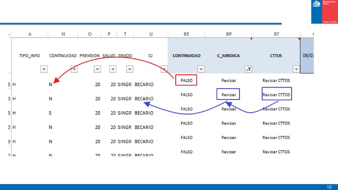Open the active C_JURIDICA filter button
The width and height of the screenshot is (338, 190).
click(x=249, y=69)
